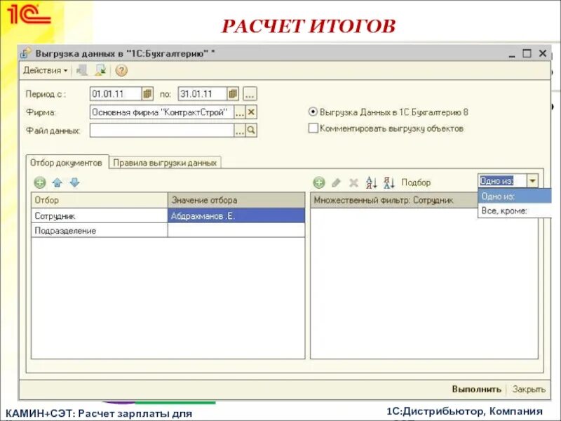Sort descending with Я-А icon
Image resolution: width=561 pixels, height=421 pixels.
pos(389,182)
